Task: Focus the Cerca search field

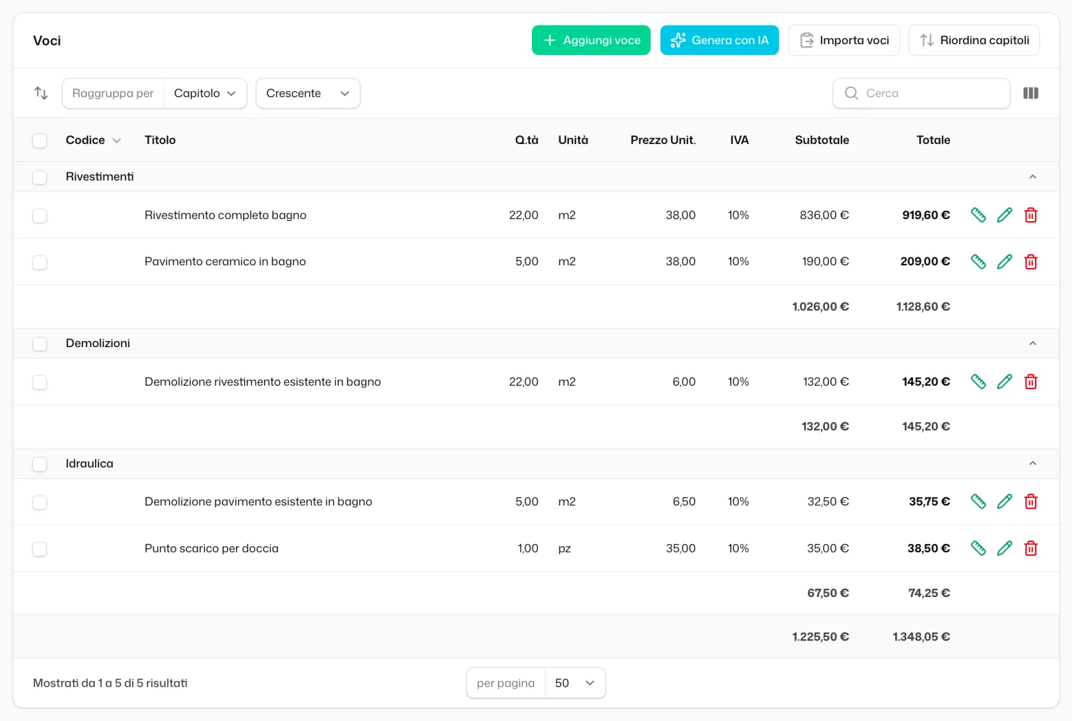Action: 921,93
